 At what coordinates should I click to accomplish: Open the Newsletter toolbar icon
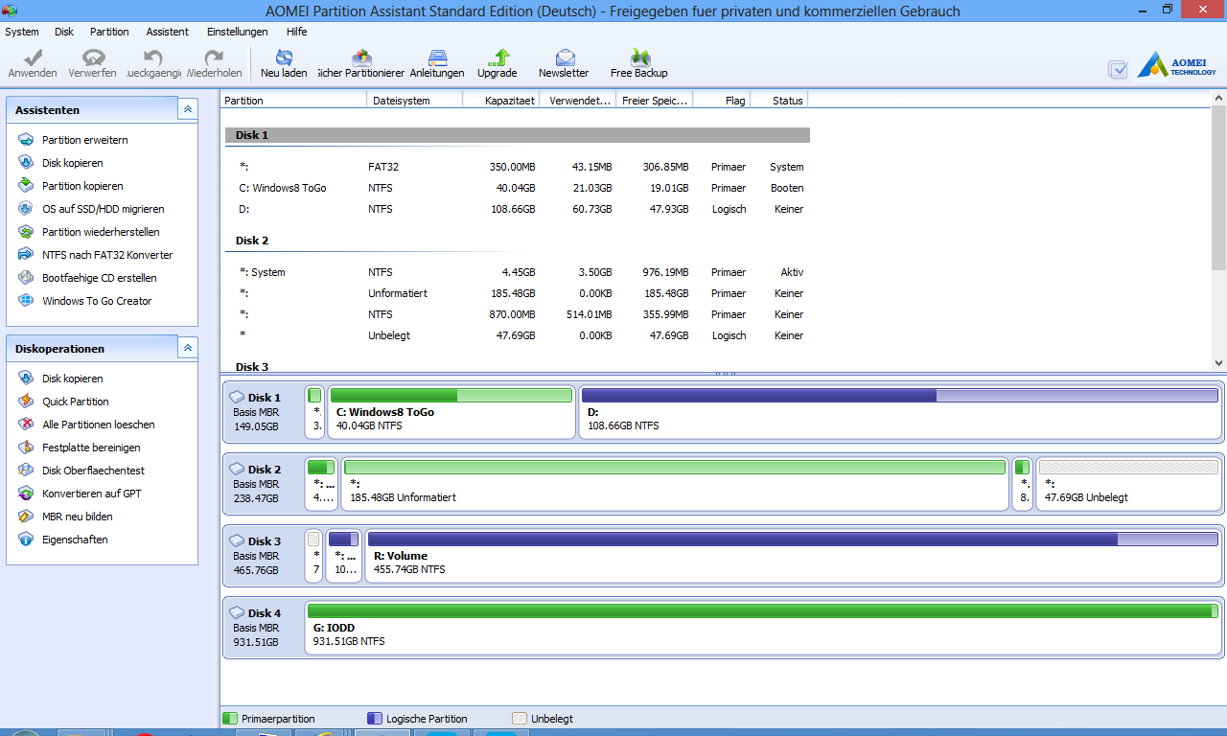click(x=564, y=64)
